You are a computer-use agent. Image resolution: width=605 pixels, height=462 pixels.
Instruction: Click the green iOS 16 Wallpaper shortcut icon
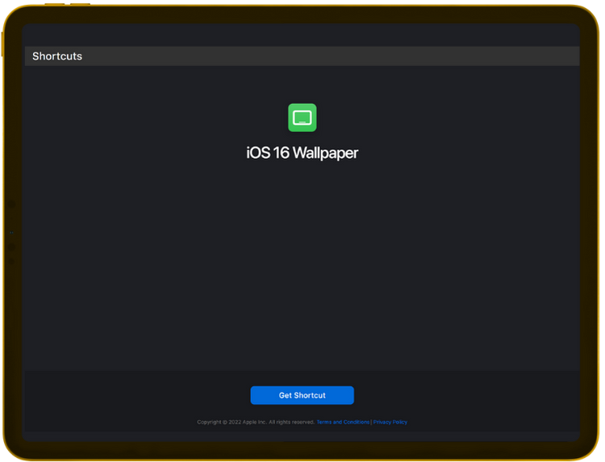tap(302, 118)
